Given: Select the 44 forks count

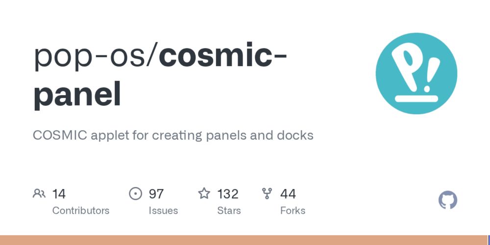Looking at the screenshot, I should 288,194.
